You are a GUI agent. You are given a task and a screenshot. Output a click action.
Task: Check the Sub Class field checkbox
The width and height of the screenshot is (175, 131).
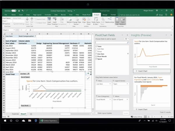click(x=96, y=49)
